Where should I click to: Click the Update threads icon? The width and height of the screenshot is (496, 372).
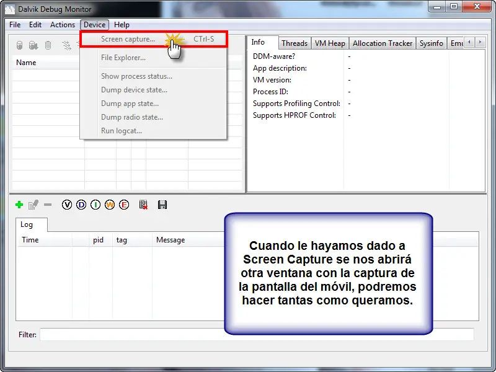pos(66,45)
